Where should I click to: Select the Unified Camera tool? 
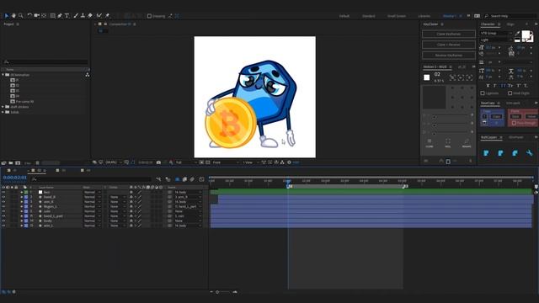[x=36, y=16]
